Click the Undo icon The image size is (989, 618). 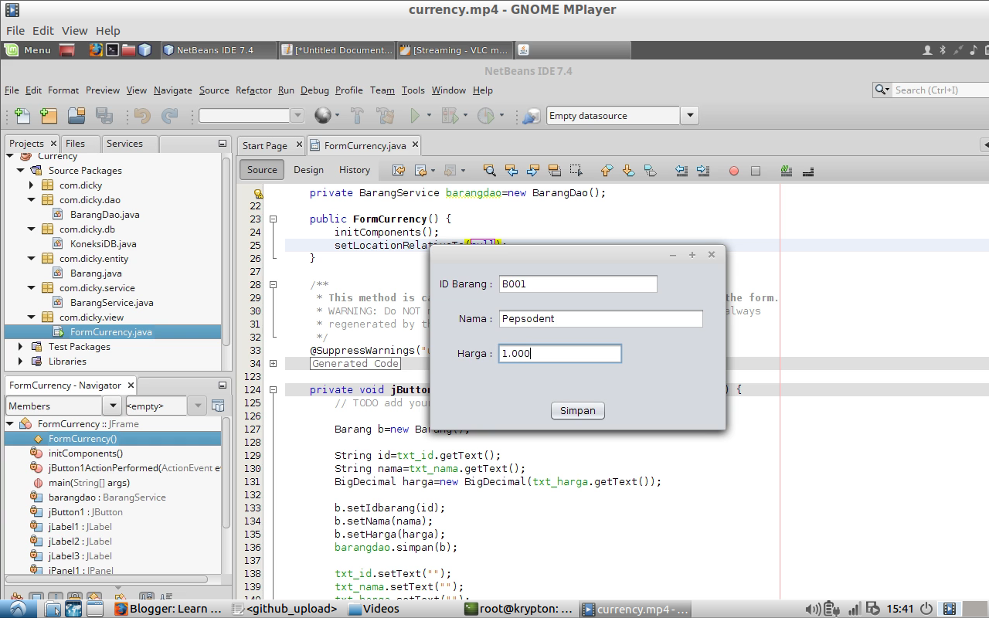tap(142, 115)
